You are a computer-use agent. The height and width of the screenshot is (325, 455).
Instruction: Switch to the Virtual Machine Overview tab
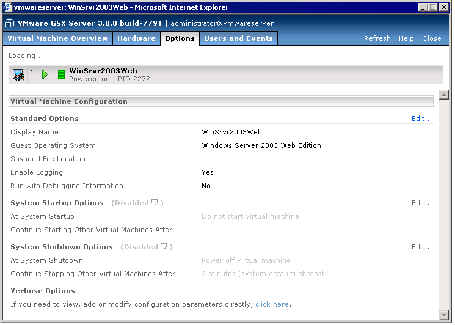coord(57,38)
